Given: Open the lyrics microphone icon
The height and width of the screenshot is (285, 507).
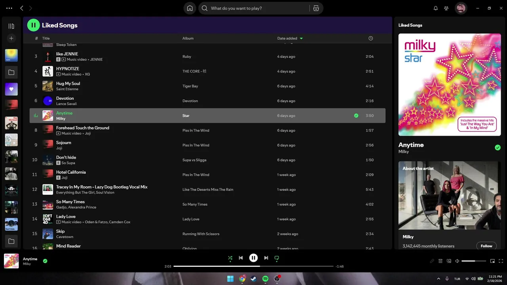Looking at the screenshot, I should pyautogui.click(x=432, y=261).
